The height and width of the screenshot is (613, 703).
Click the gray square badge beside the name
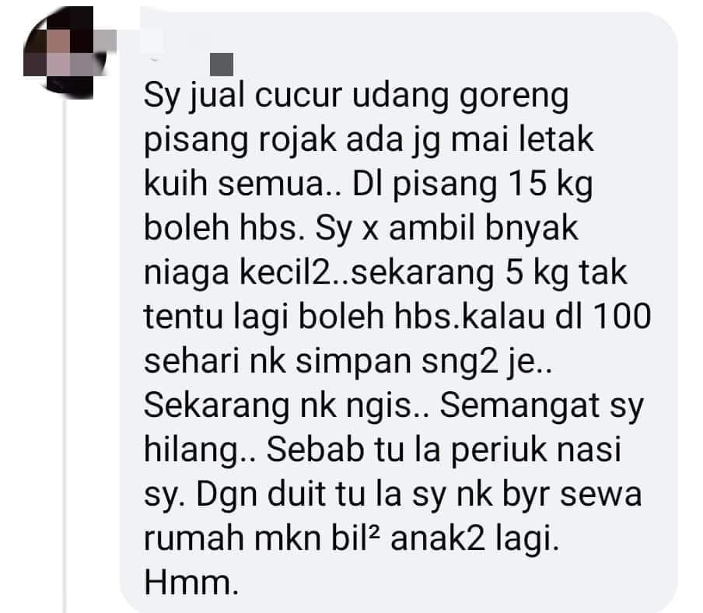point(222,65)
